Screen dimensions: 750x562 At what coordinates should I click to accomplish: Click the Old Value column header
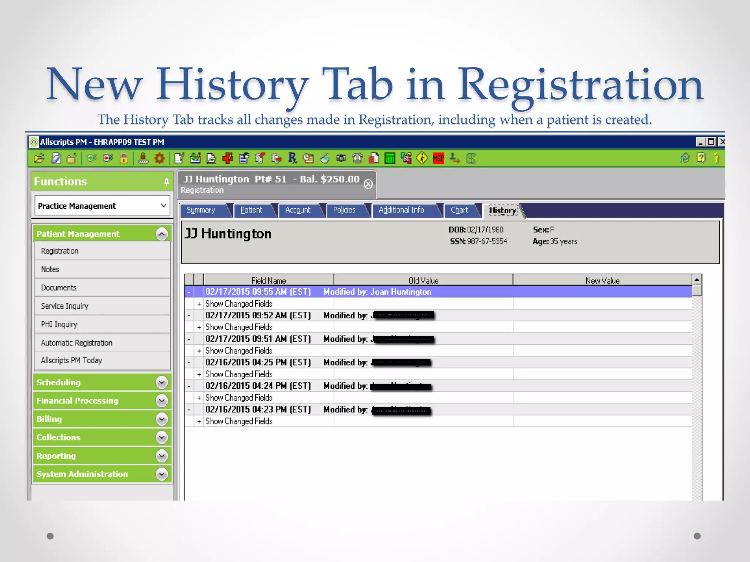[423, 281]
